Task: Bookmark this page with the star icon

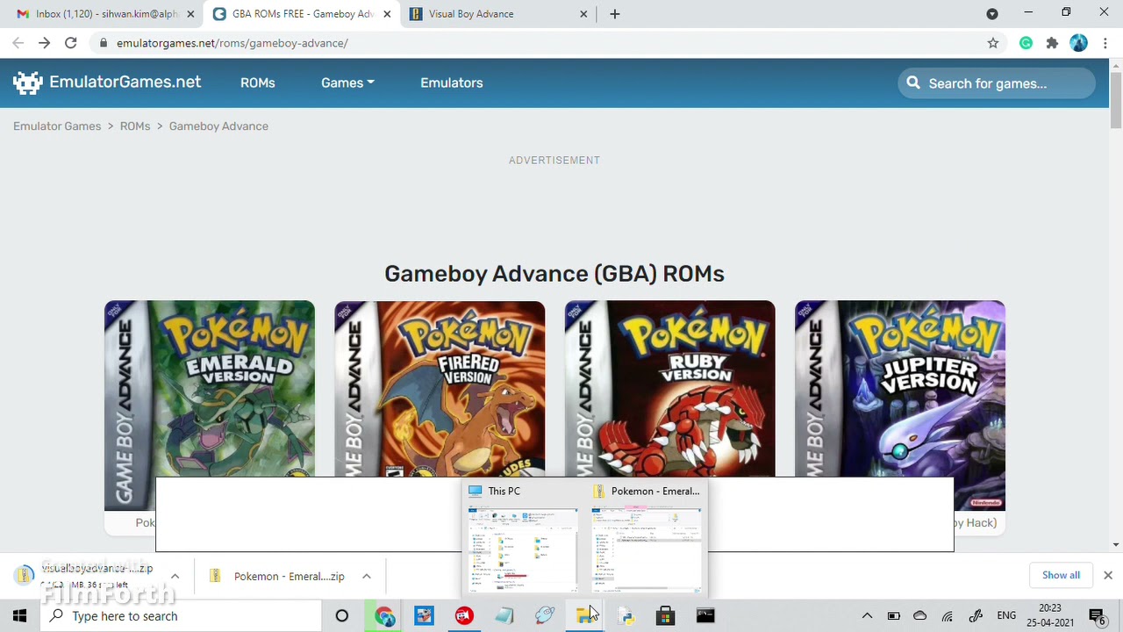Action: (x=993, y=43)
